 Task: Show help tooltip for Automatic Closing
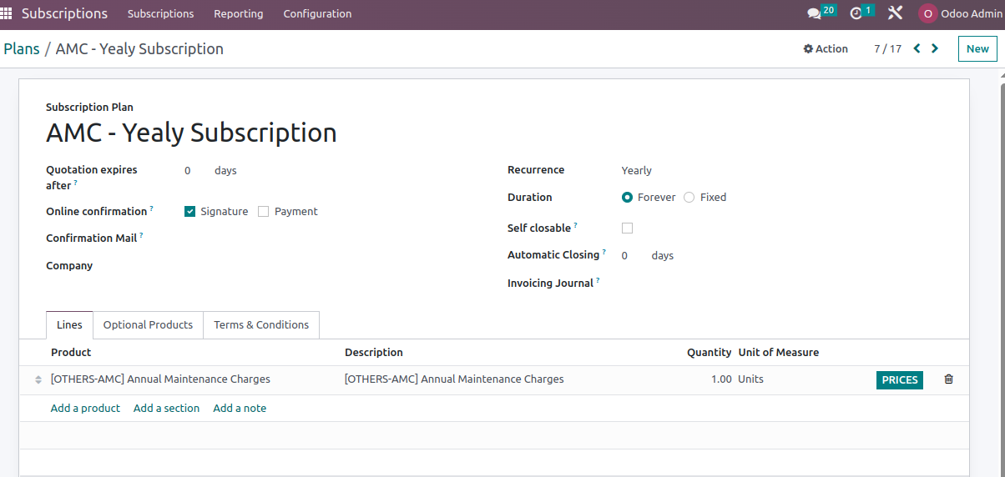point(604,252)
